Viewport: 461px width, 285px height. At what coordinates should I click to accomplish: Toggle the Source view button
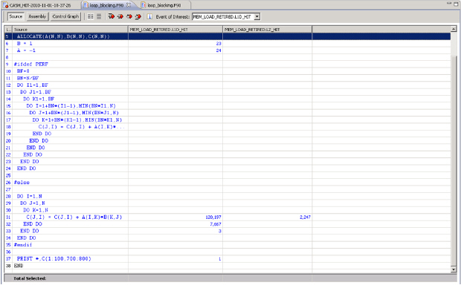16,16
